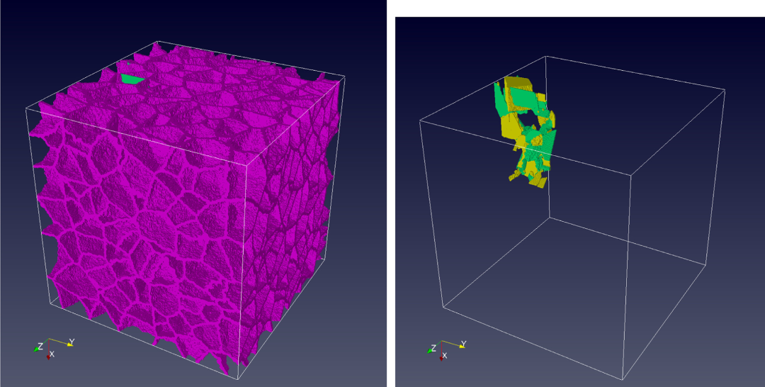The height and width of the screenshot is (387, 765).
Task: Click the Z axis label in left view
Action: click(x=40, y=345)
